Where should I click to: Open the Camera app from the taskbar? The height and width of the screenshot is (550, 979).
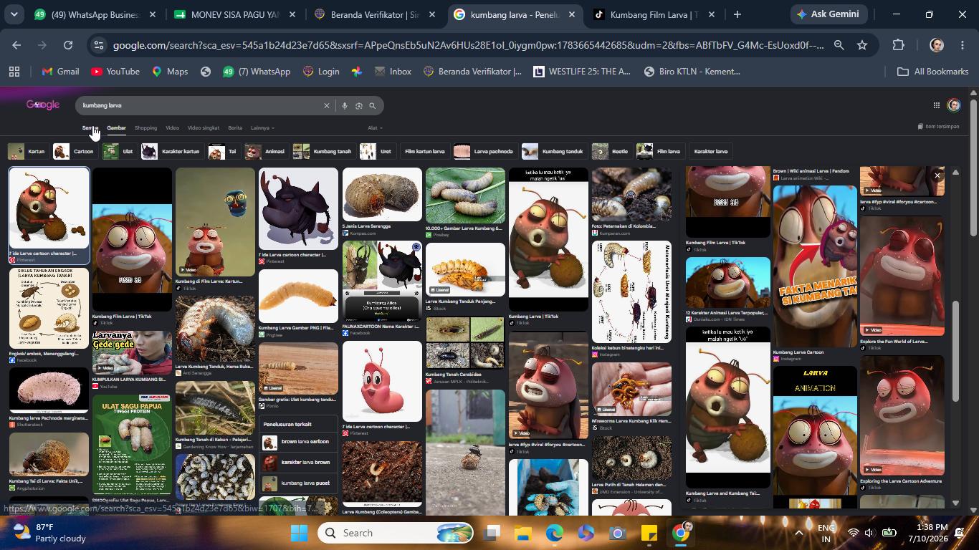point(618,533)
